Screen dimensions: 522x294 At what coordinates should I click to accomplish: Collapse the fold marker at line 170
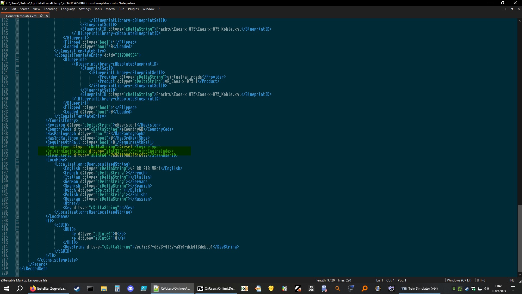(x=17, y=55)
